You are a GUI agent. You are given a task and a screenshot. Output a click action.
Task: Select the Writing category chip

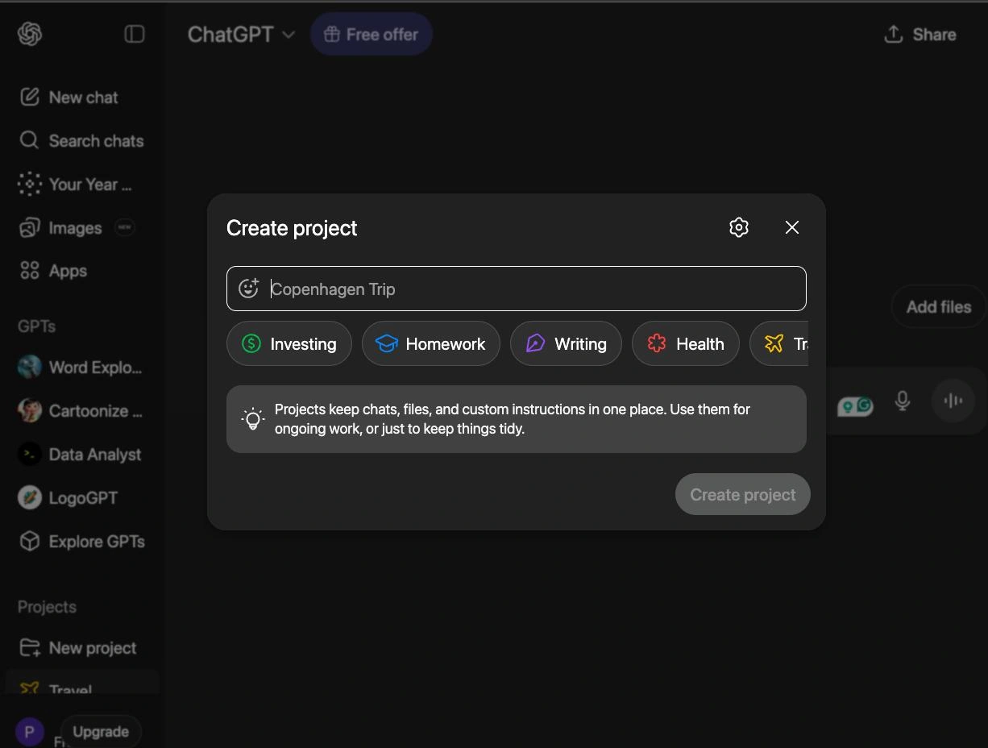point(566,344)
